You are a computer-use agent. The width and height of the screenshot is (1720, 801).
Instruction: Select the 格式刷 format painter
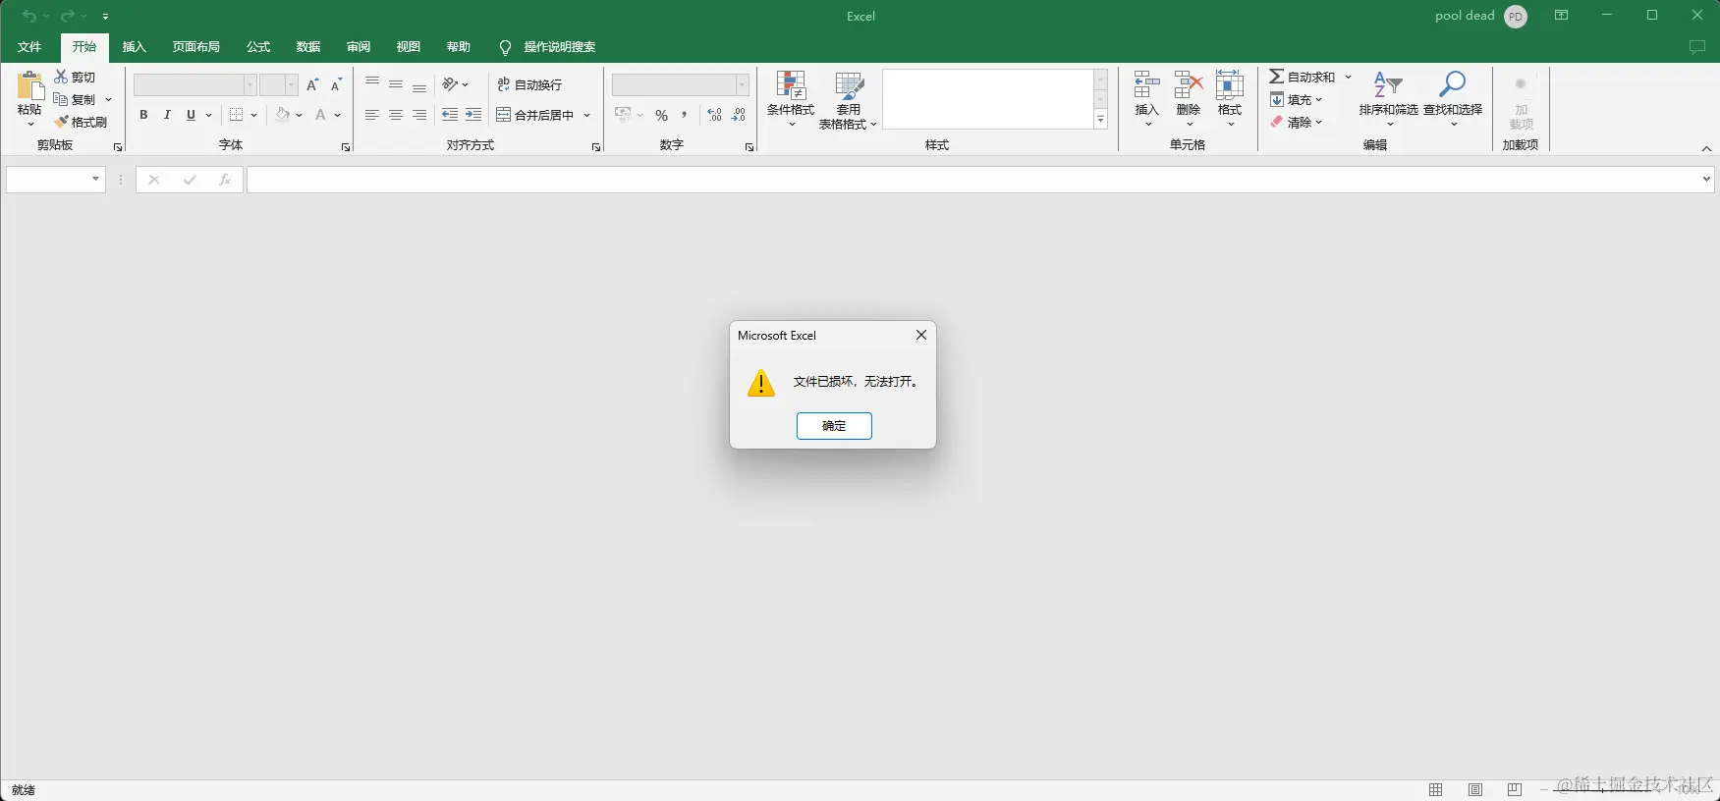[81, 122]
